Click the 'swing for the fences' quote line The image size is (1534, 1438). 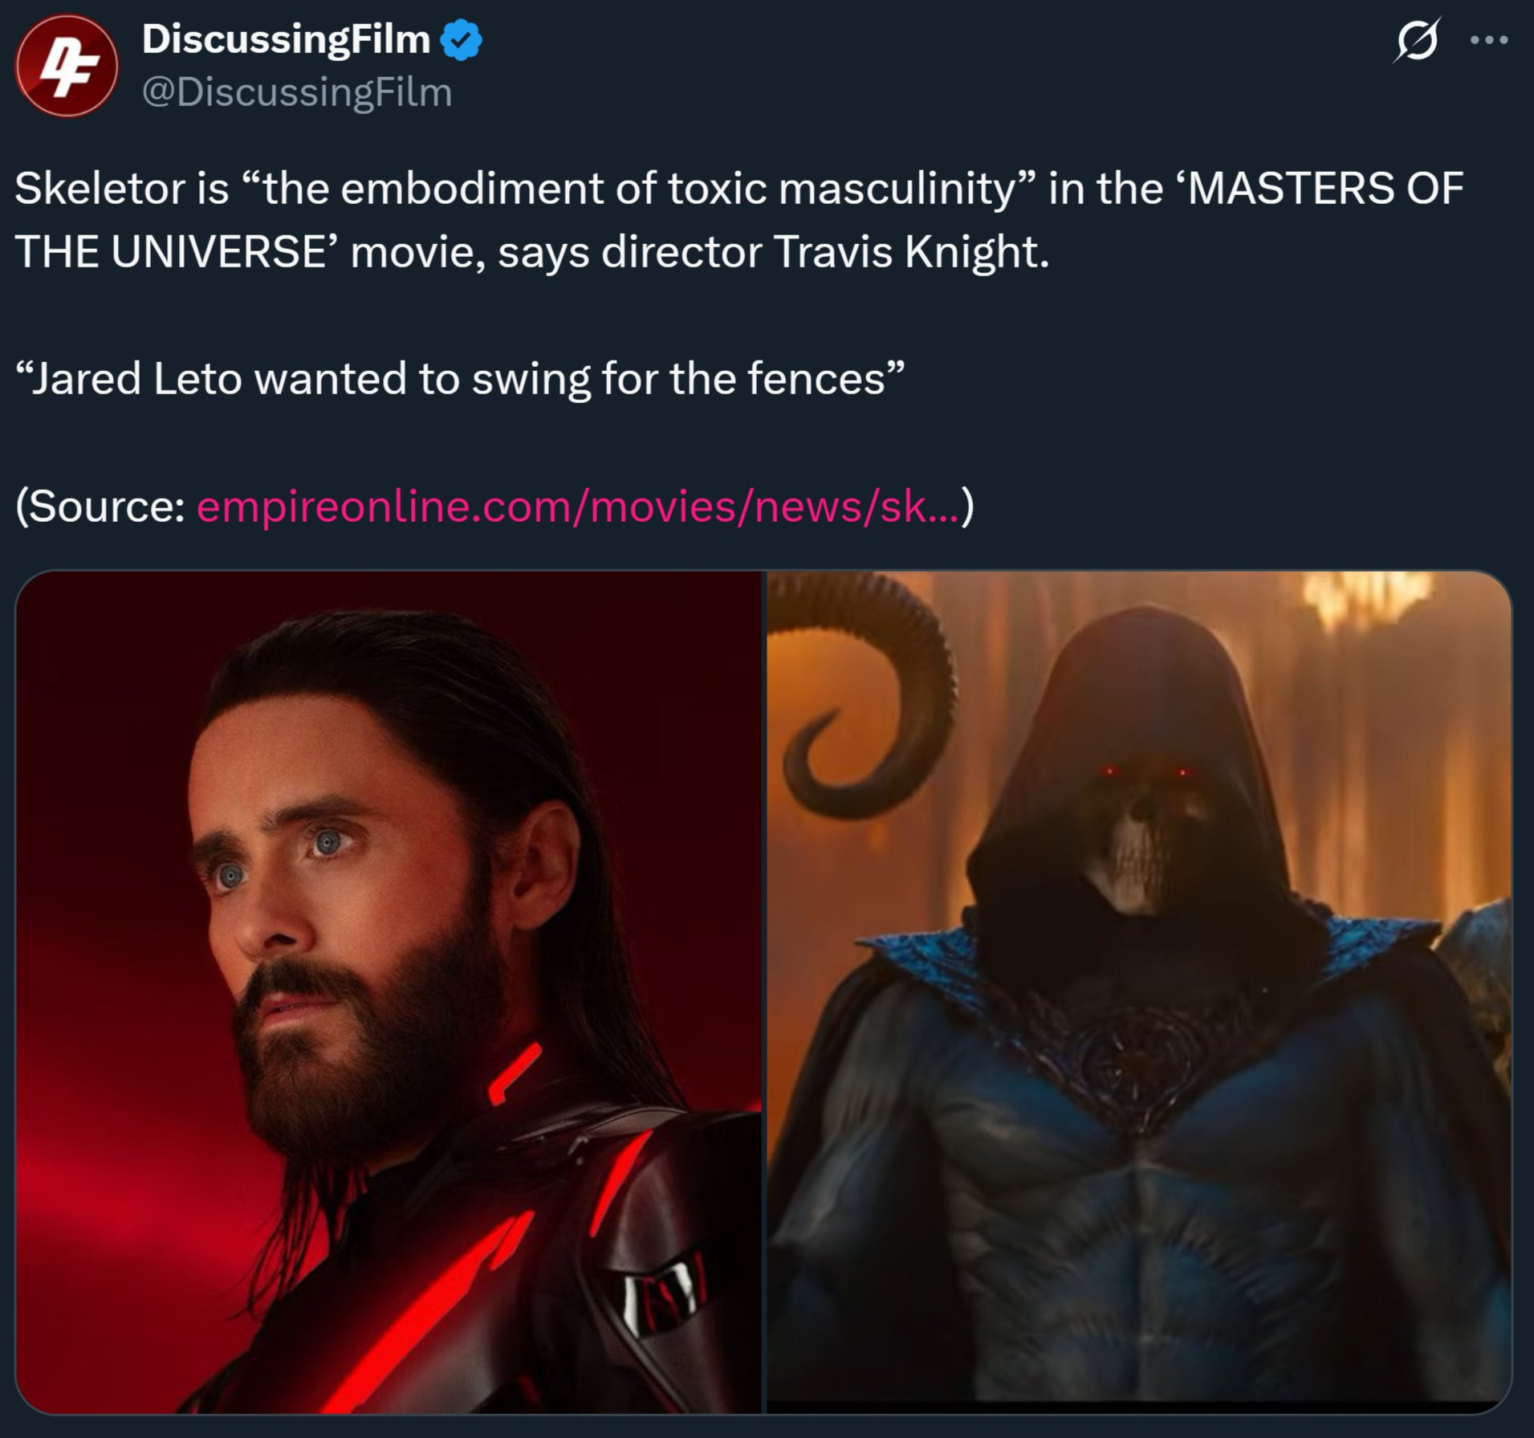coord(459,378)
